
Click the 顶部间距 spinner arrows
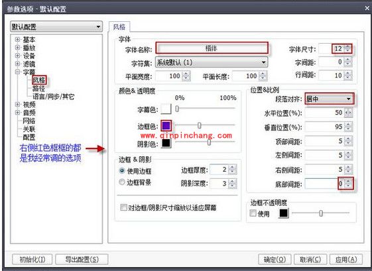349,141
